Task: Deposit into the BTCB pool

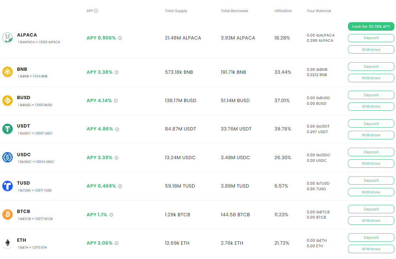Action: pyautogui.click(x=371, y=209)
